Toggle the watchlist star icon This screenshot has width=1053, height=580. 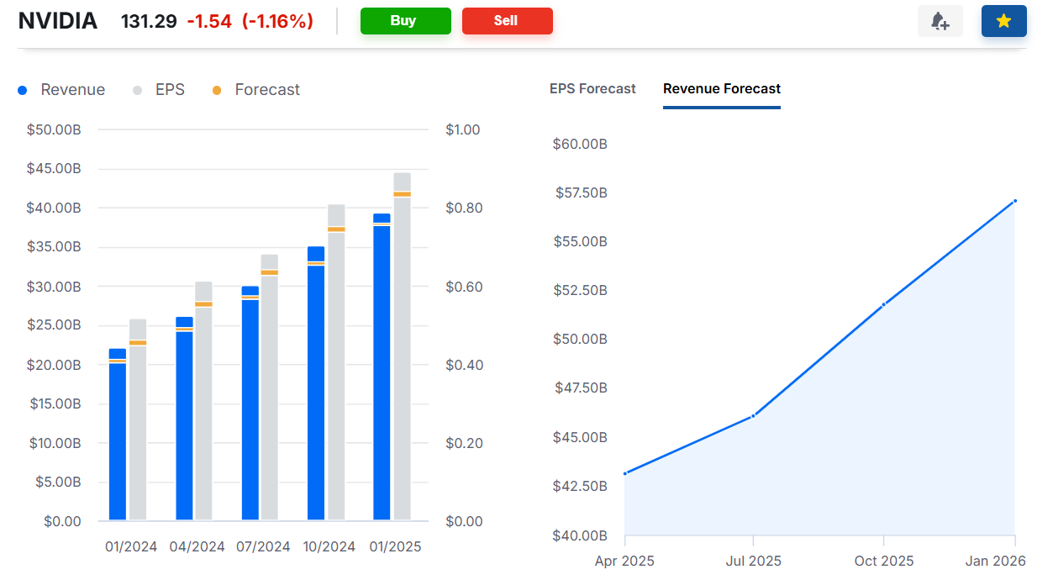[1003, 21]
